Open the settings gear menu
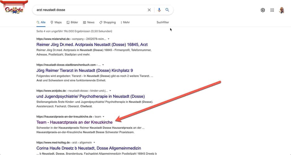The height and width of the screenshot is (155, 291). 263,10
